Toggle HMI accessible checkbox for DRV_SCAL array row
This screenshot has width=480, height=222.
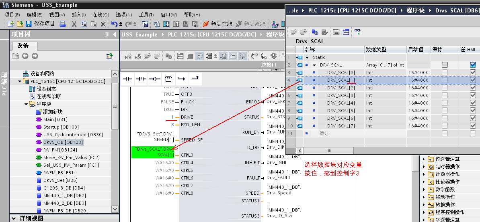click(x=473, y=65)
